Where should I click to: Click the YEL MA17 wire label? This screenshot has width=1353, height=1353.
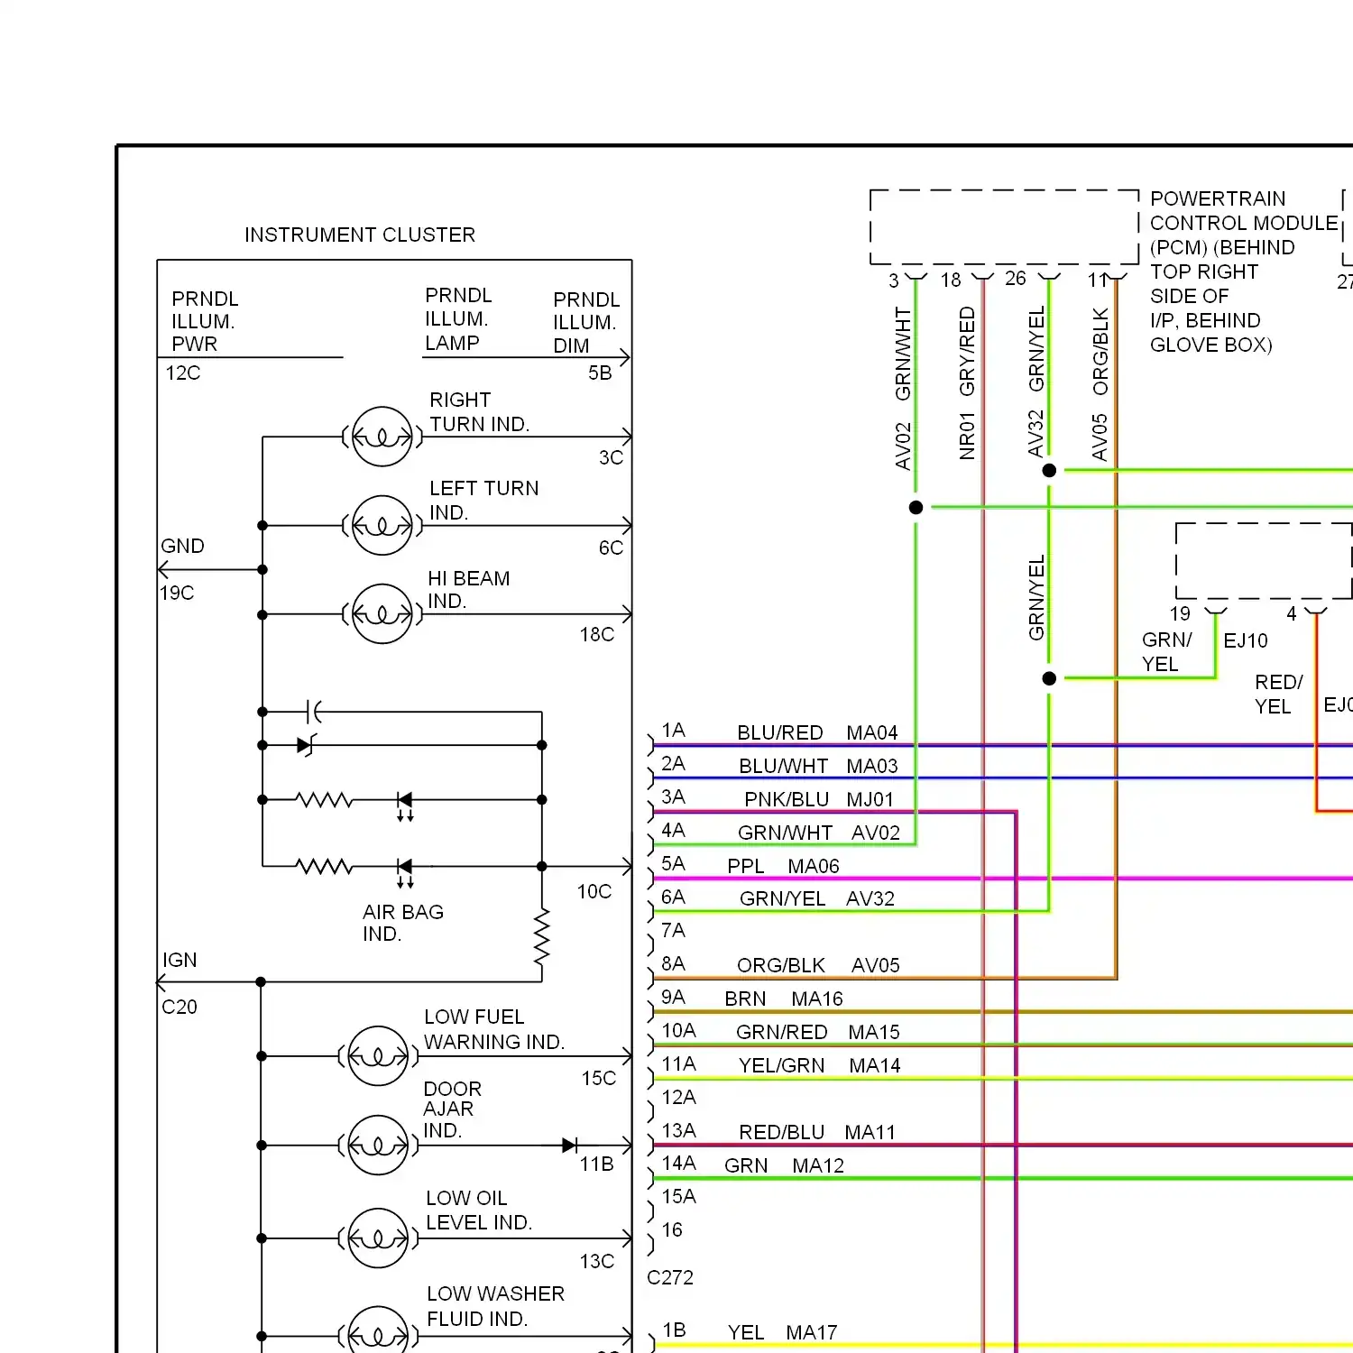[x=782, y=1332]
